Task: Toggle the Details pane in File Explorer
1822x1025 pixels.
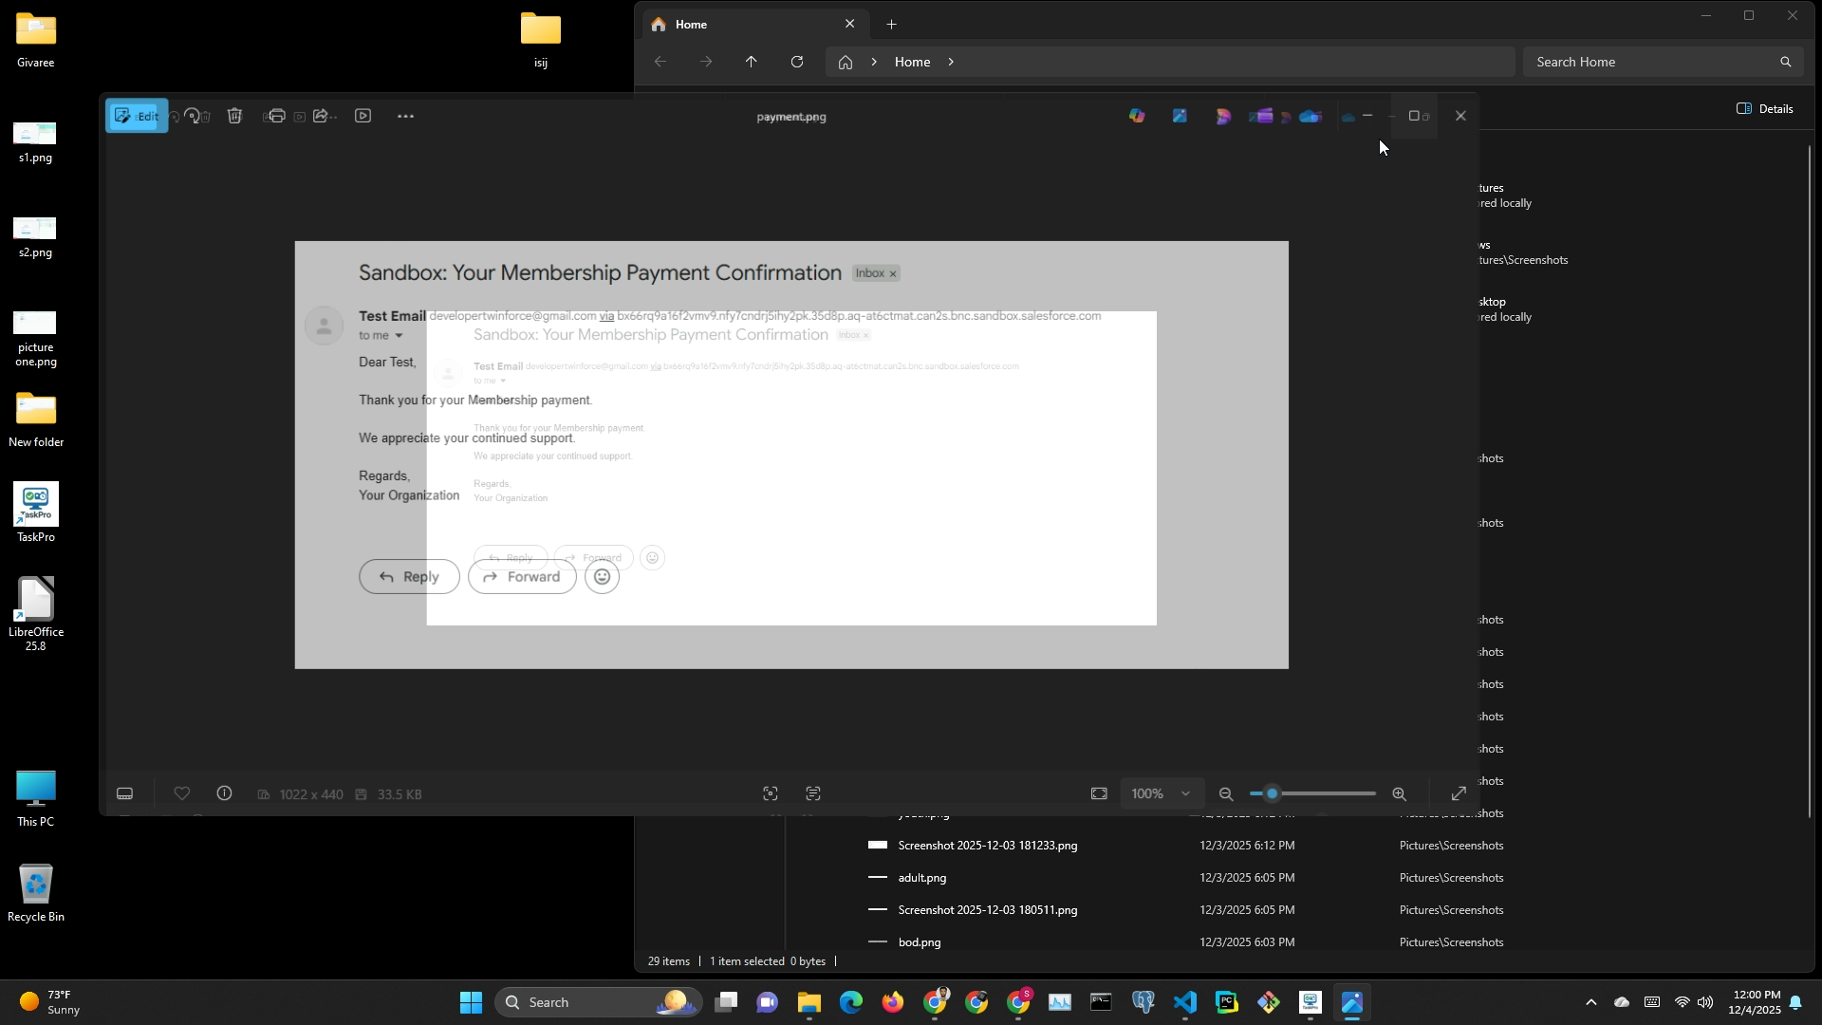Action: [1764, 108]
